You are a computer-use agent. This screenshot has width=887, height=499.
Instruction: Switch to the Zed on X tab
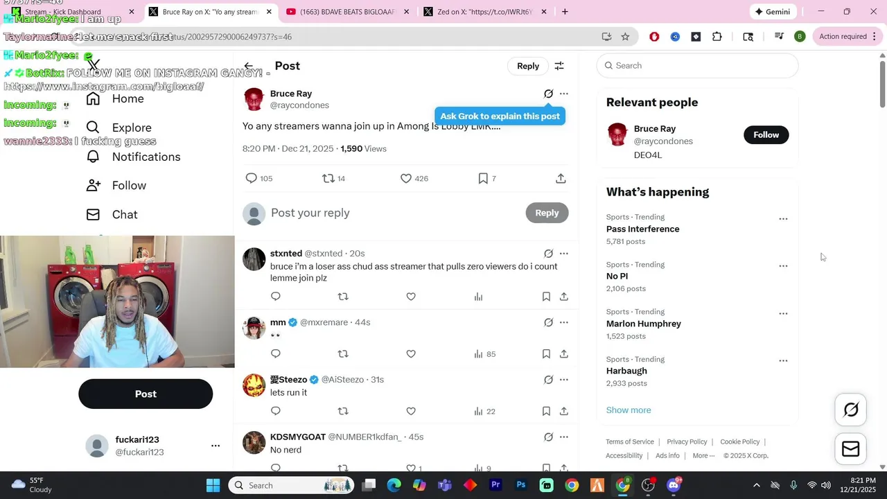tap(484, 12)
